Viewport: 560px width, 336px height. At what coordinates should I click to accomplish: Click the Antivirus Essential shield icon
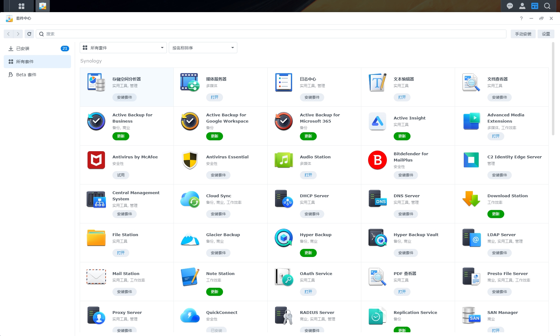click(190, 160)
